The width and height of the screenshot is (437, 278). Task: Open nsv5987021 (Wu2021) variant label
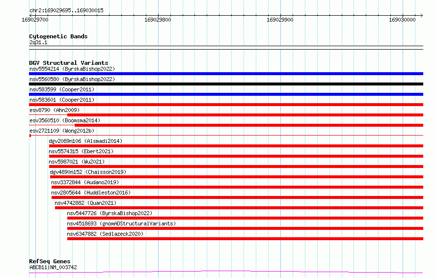point(77,162)
